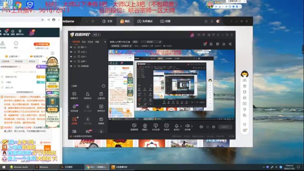Click the lock icon in streaming companion header

[x=211, y=44]
